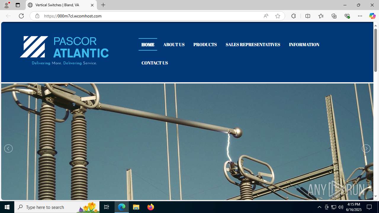The width and height of the screenshot is (379, 213).
Task: Activate Read Aloud in address bar
Action: click(266, 16)
